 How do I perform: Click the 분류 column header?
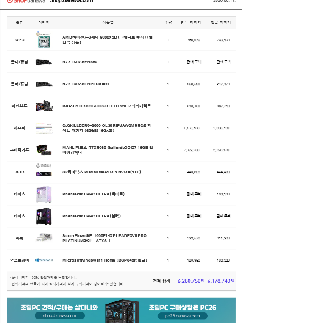coord(19,22)
